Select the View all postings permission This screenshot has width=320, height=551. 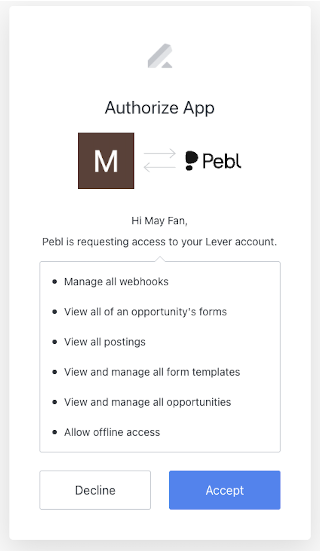105,342
